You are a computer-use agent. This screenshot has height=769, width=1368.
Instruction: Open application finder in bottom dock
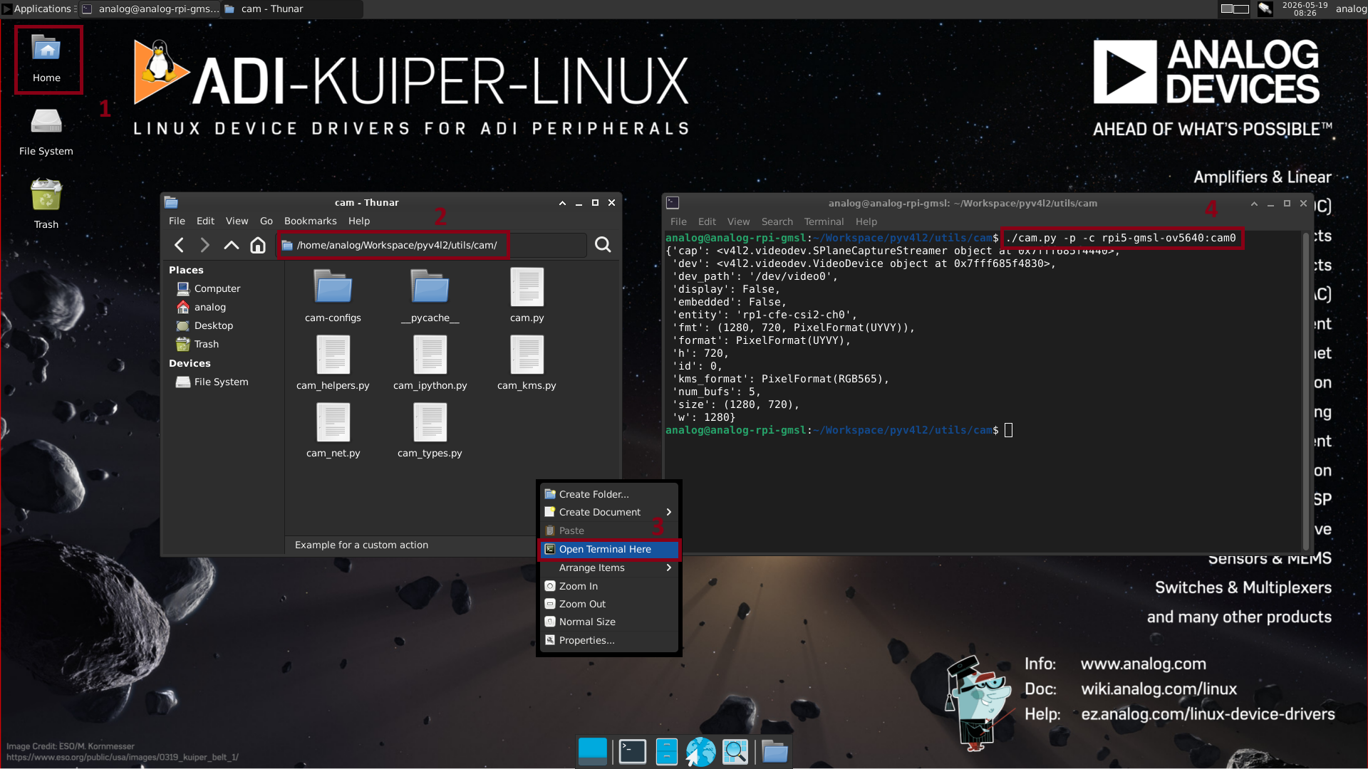pyautogui.click(x=735, y=751)
